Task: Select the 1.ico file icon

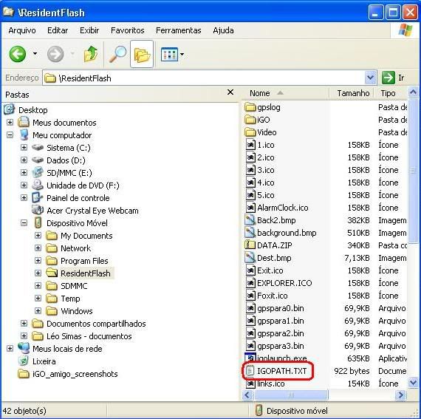Action: coord(250,145)
